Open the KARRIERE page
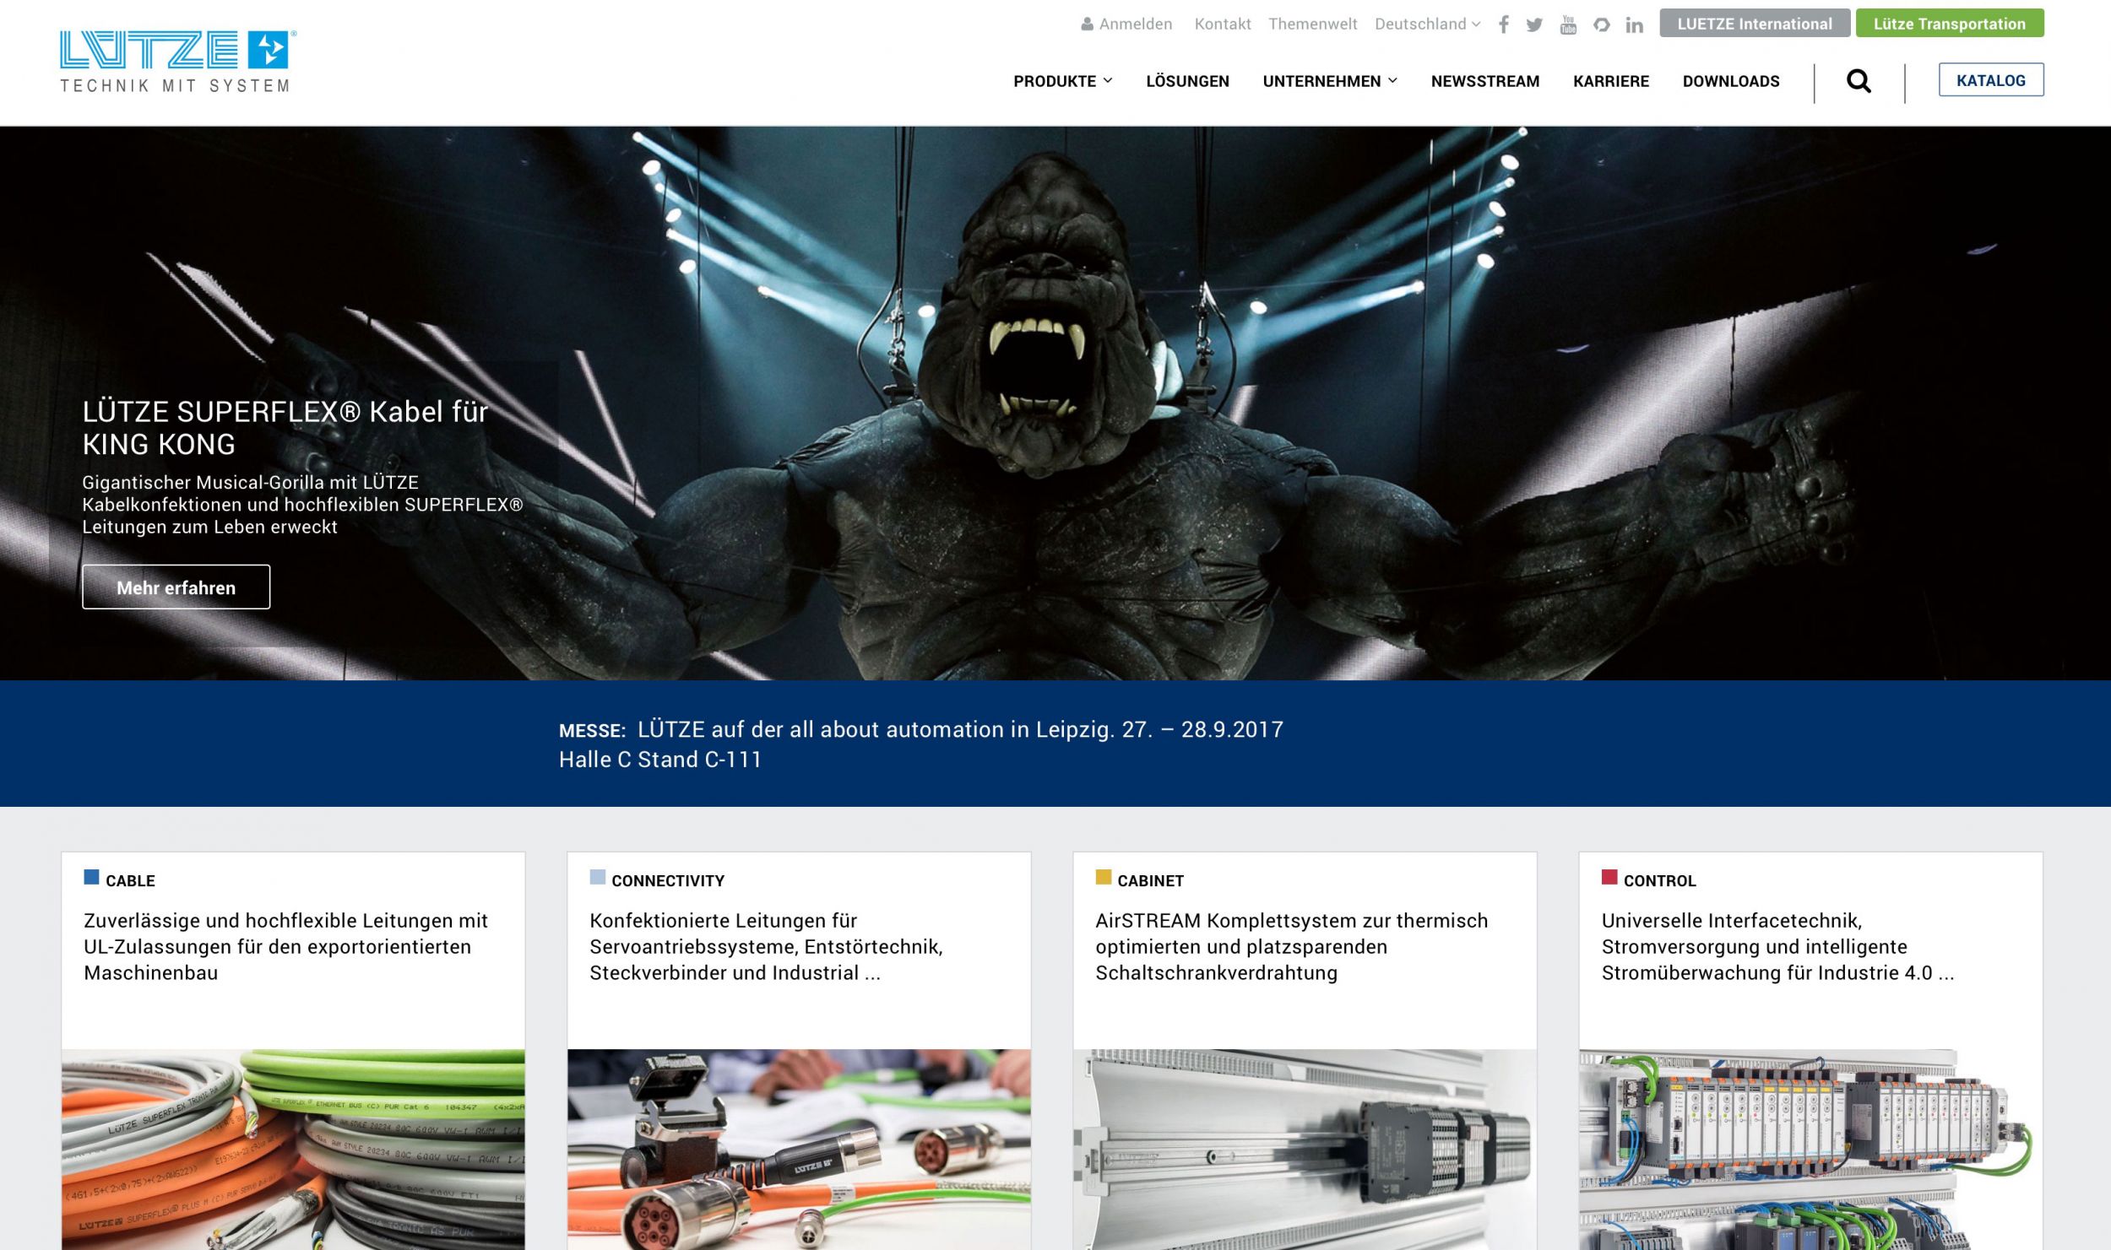 pyautogui.click(x=1611, y=81)
